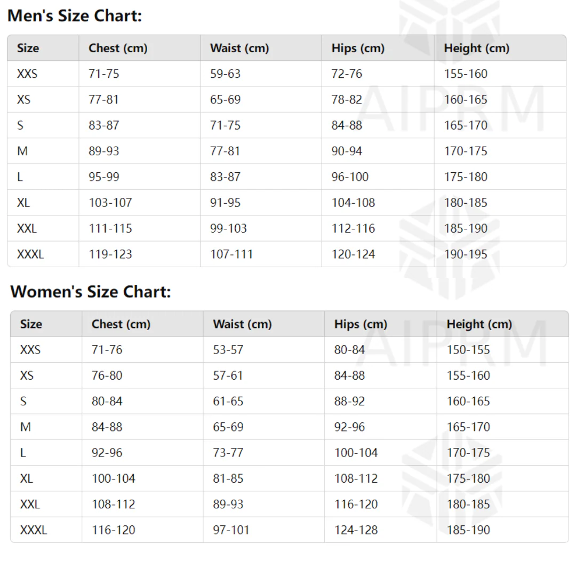This screenshot has height=576, width=576.
Task: Select women's hips value 124-128
Action: coord(356,530)
